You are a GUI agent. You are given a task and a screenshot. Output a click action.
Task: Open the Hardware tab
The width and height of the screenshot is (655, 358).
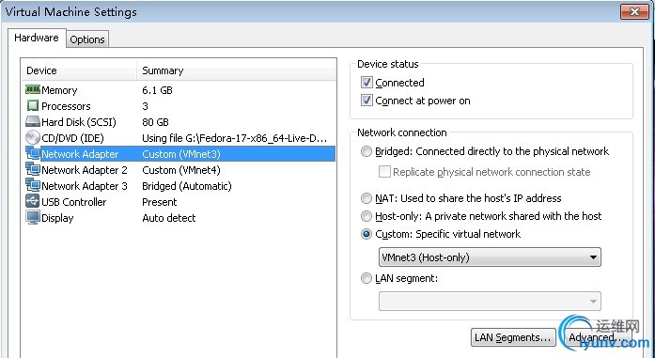[37, 38]
